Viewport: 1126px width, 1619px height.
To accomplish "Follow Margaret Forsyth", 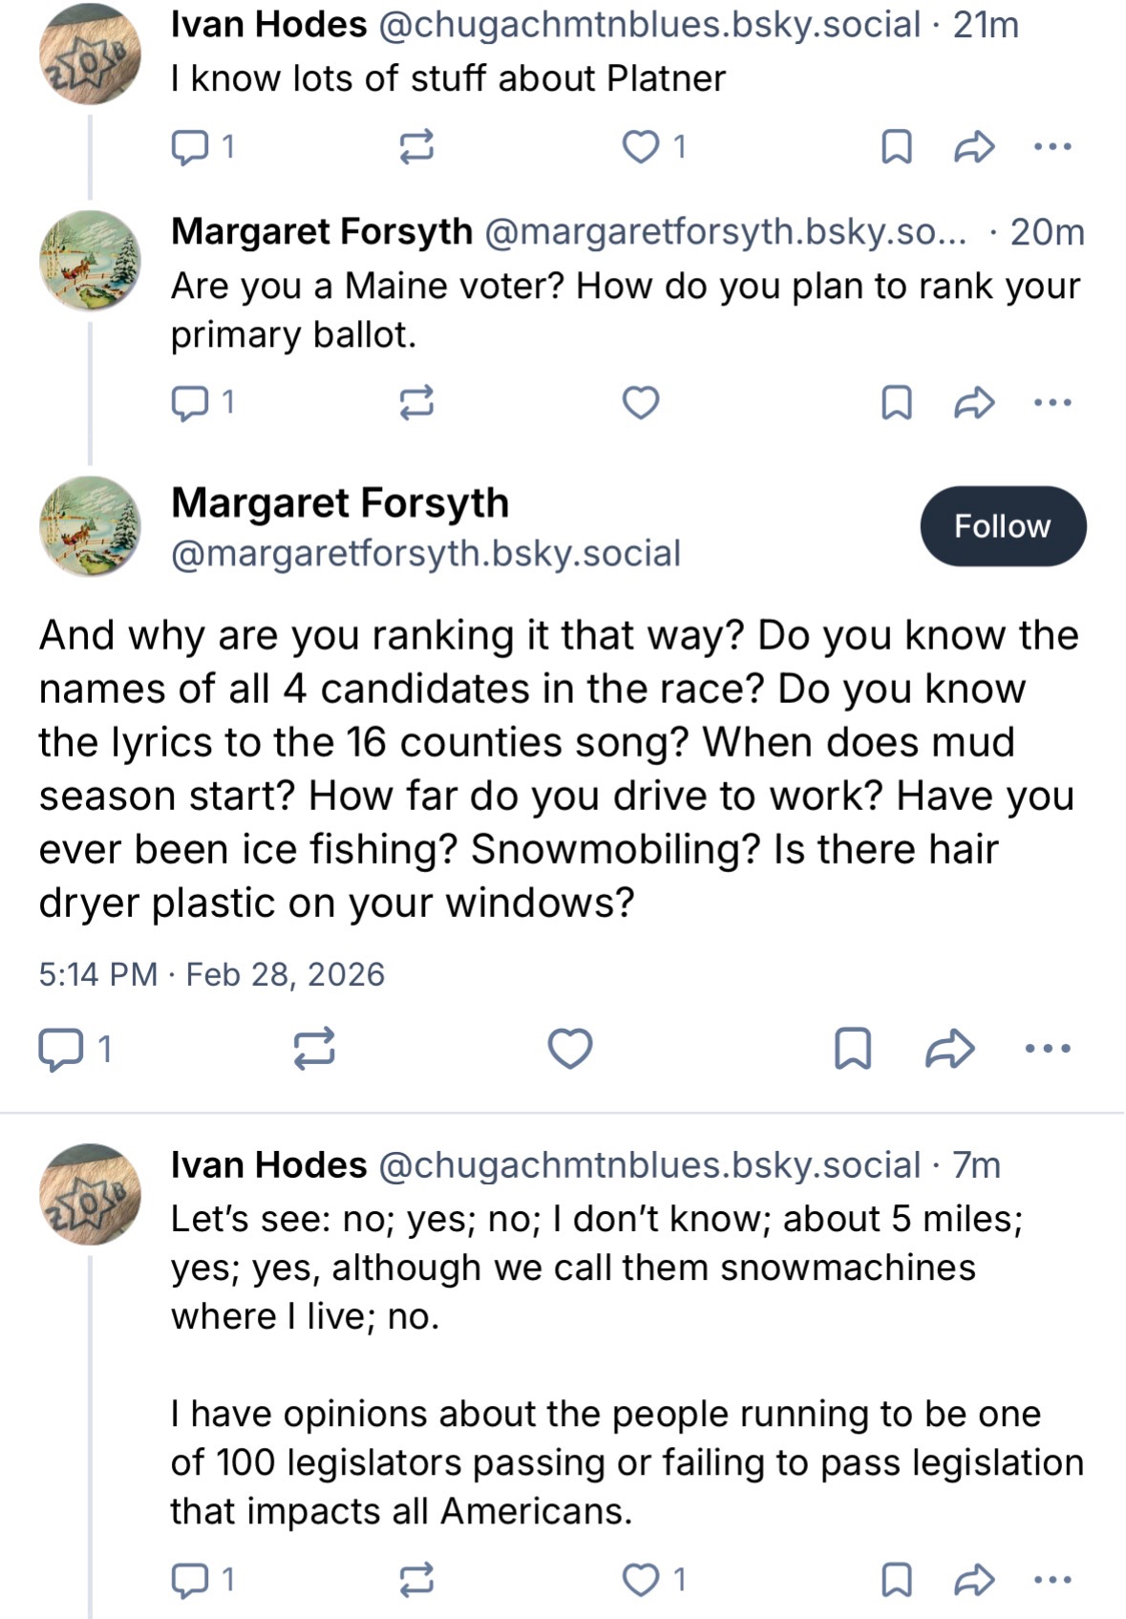I will 1002,526.
